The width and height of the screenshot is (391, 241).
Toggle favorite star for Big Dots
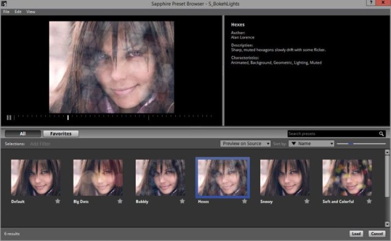pyautogui.click(x=120, y=201)
